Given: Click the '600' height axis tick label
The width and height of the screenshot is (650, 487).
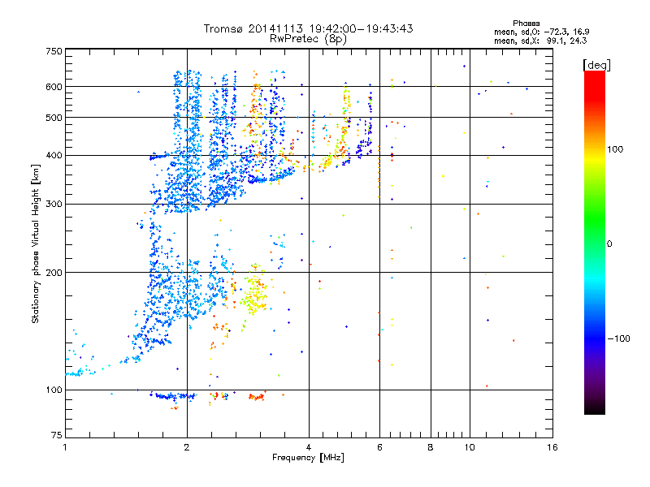Looking at the screenshot, I should pos(54,87).
